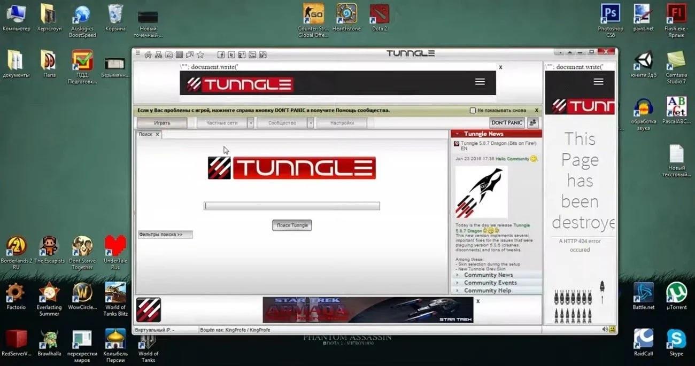
Task: Open µTorrent desktop shortcut
Action: (676, 297)
